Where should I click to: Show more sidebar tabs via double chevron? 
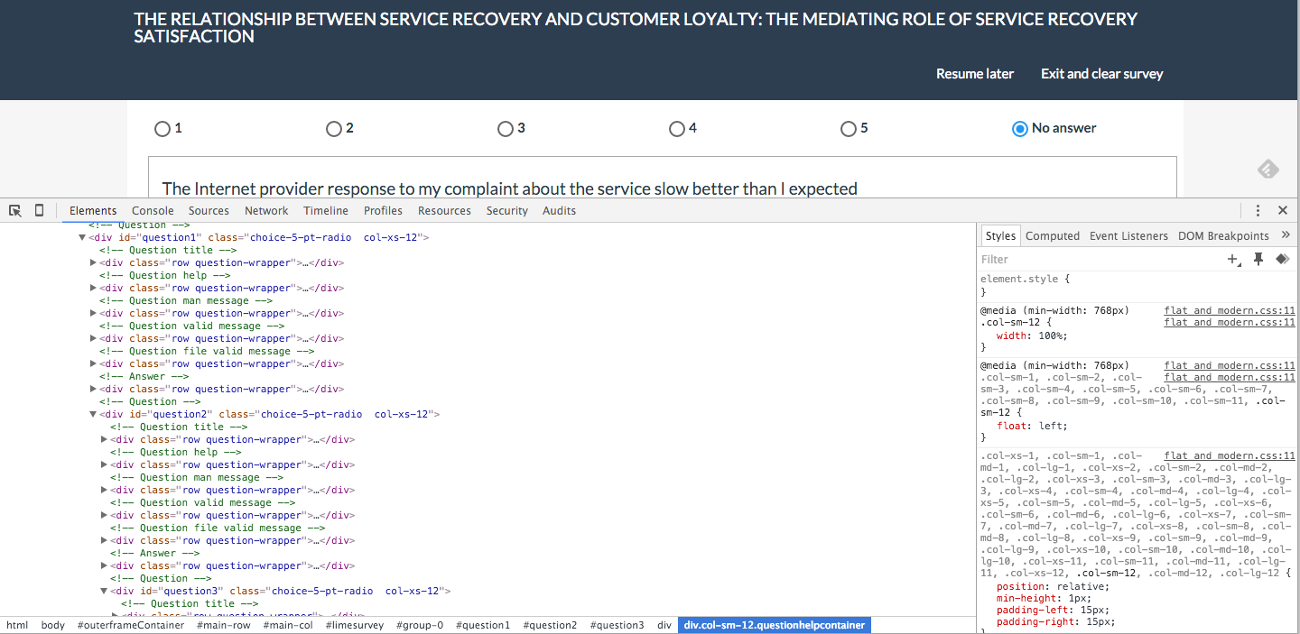1287,235
